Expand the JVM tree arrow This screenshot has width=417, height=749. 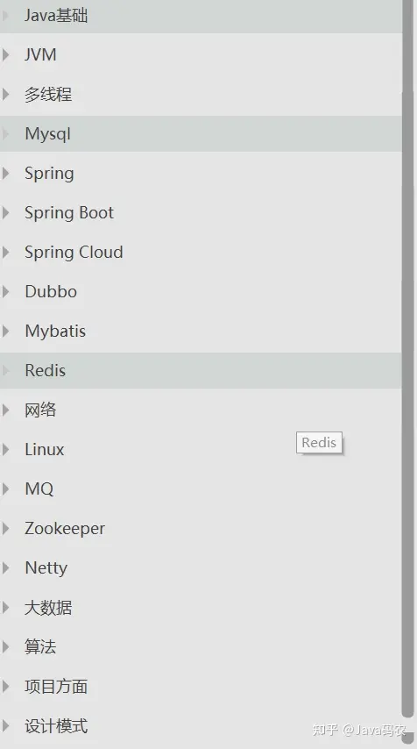[x=5, y=55]
